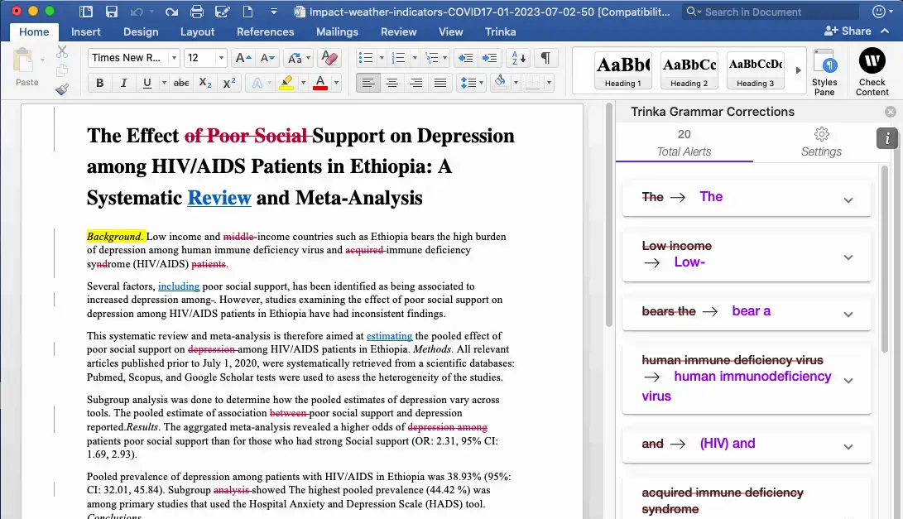
Task: Open the Styles Pane
Action: point(824,72)
